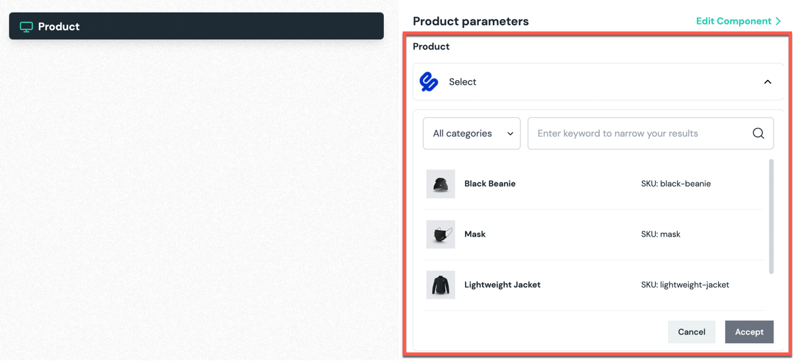Open the Edit Component link

733,21
